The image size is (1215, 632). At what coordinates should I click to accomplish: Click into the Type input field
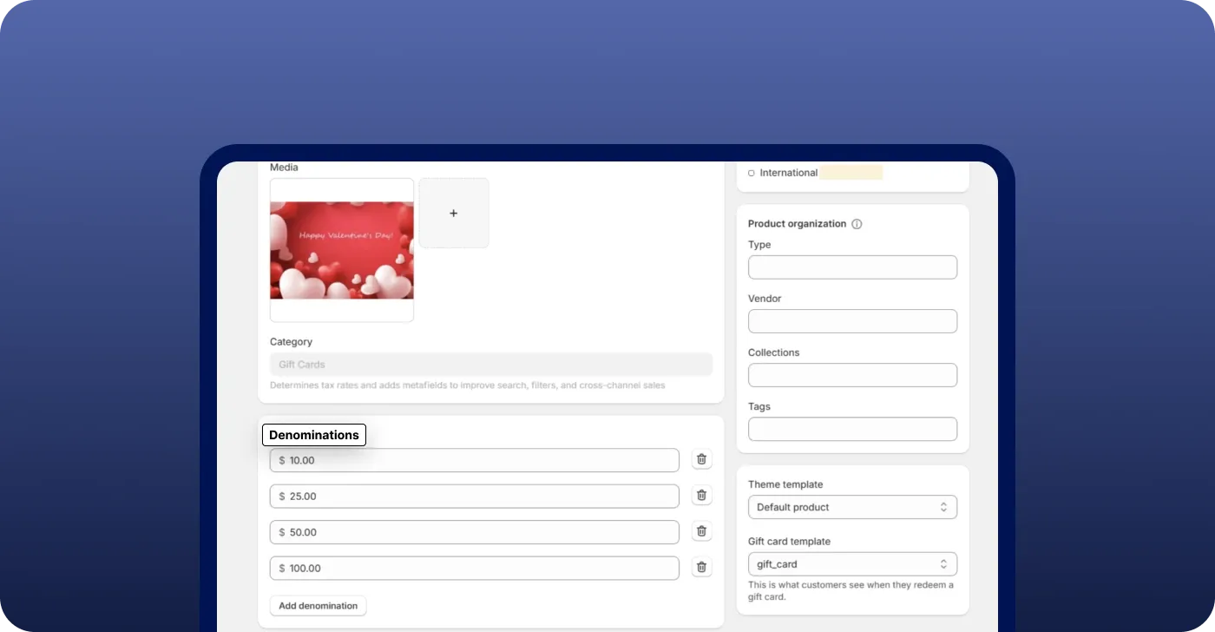pos(851,267)
